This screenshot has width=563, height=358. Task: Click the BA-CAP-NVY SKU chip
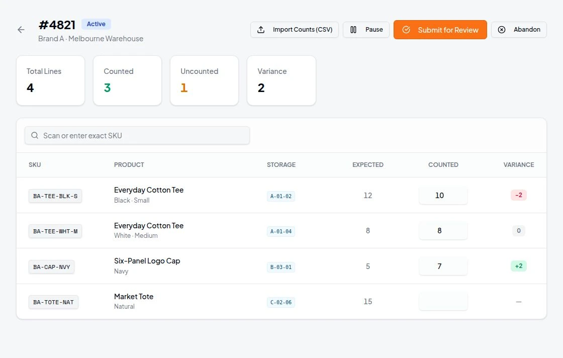click(51, 267)
